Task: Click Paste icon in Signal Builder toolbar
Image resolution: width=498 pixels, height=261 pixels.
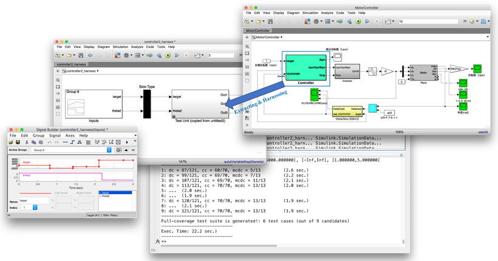Action: (41, 142)
